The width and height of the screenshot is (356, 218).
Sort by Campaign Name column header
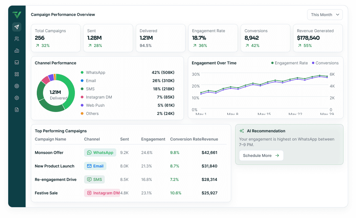pos(50,139)
